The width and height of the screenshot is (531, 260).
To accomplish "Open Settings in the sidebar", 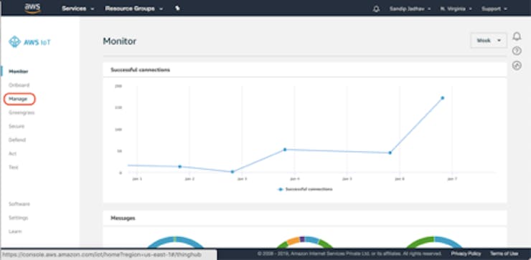I will pyautogui.click(x=18, y=218).
